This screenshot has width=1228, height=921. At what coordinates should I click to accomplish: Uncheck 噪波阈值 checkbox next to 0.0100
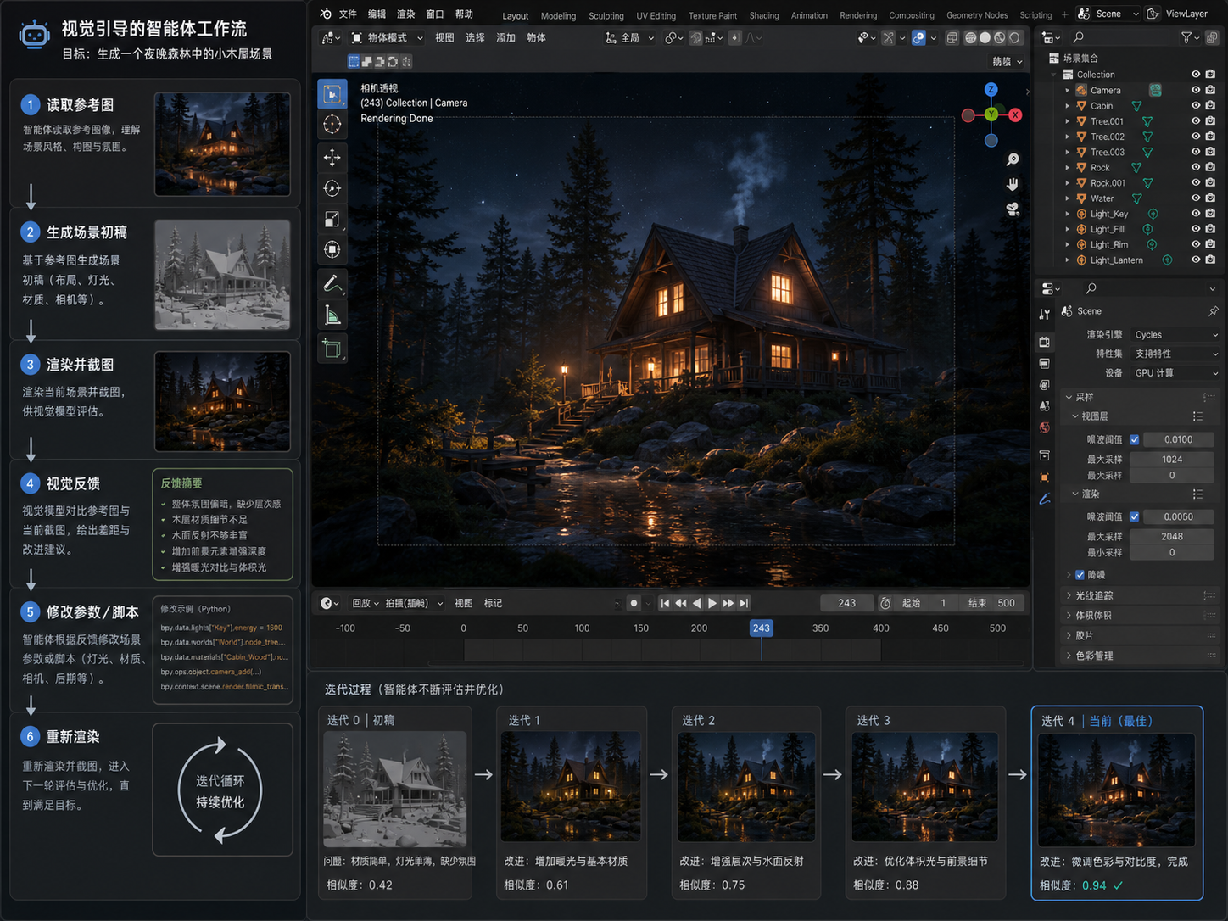pos(1135,439)
